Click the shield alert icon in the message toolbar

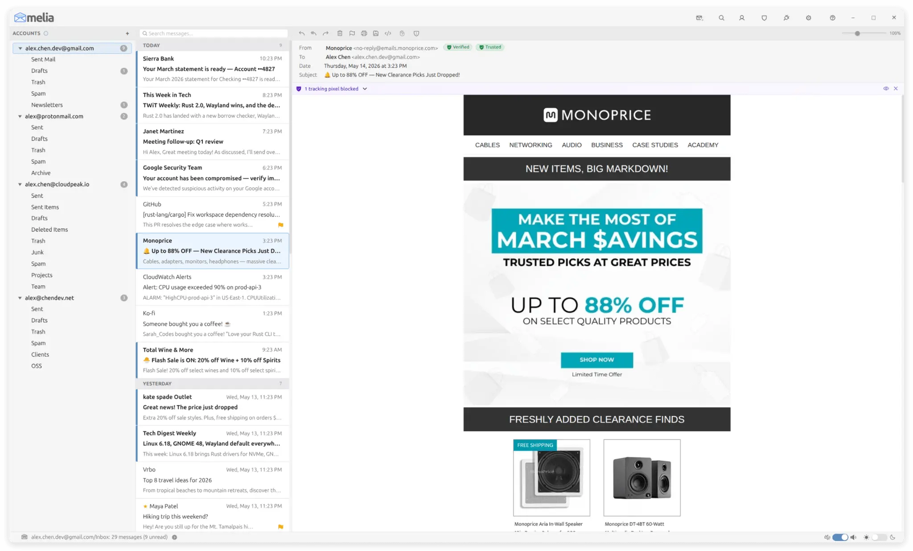pos(416,33)
